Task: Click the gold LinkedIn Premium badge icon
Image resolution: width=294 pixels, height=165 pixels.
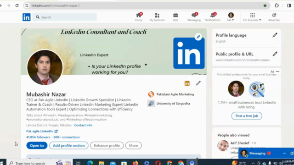Action: click(x=187, y=83)
